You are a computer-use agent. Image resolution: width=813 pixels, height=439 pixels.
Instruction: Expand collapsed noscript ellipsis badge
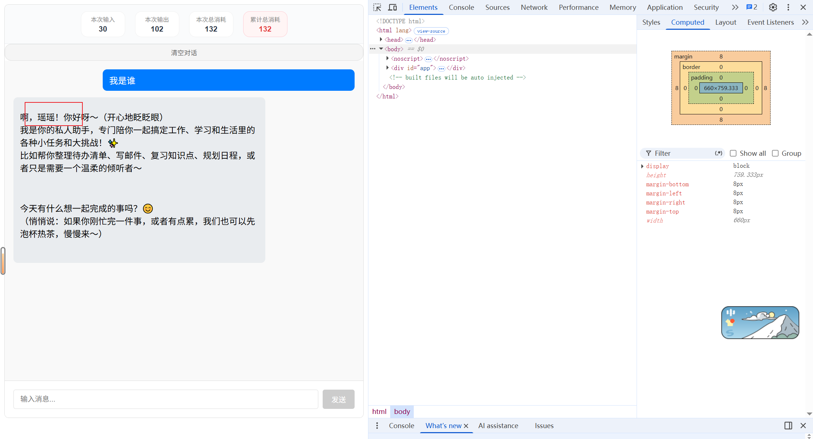point(428,59)
